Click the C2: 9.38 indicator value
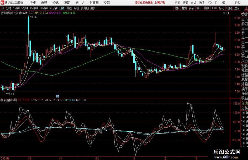 [81, 100]
